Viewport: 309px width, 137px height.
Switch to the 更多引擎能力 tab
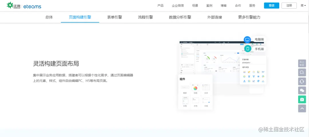tap(249, 17)
